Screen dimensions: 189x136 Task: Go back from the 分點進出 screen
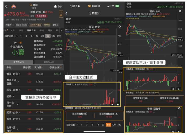(66, 13)
